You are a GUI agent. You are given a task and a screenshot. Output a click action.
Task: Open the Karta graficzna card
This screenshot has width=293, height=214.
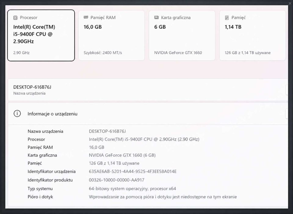point(182,35)
